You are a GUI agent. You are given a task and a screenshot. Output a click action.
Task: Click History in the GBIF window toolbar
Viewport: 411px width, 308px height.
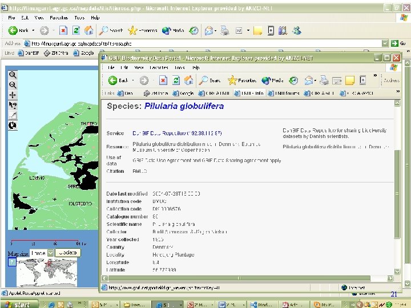click(x=293, y=80)
